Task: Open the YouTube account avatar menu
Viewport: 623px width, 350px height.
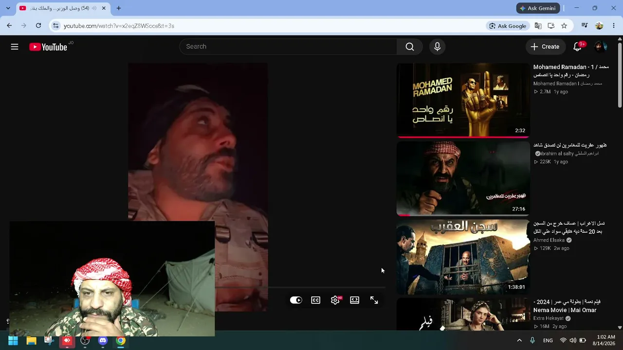Action: (601, 47)
